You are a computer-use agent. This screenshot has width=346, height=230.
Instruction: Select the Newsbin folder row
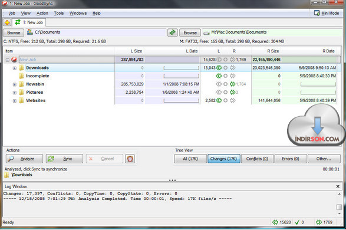[172, 84]
